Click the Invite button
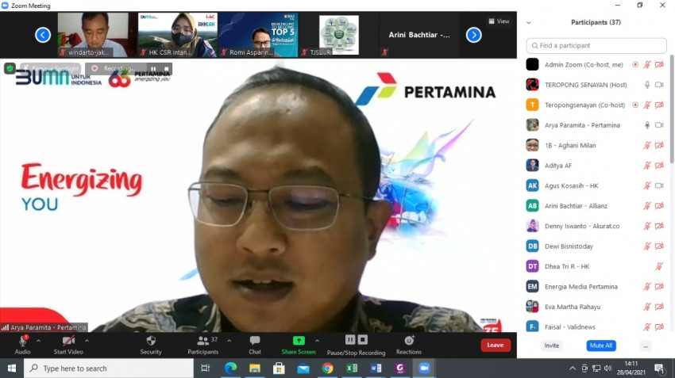Screen dimensions: 675x378 click(x=551, y=346)
